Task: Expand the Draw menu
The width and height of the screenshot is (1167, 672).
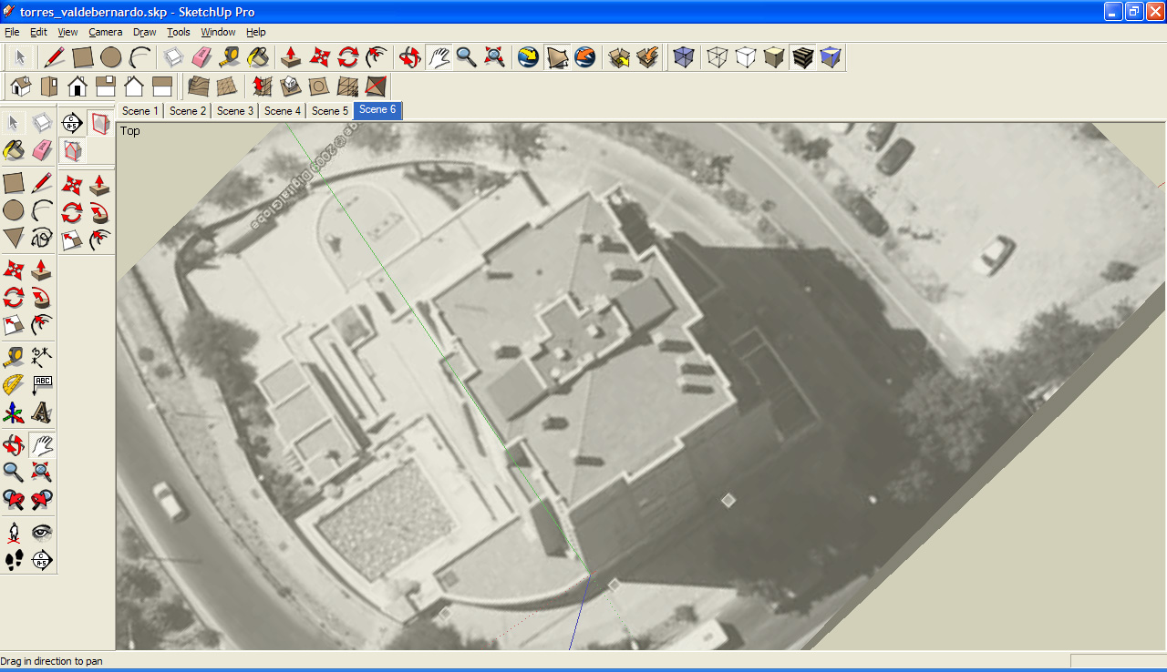Action: [x=144, y=32]
